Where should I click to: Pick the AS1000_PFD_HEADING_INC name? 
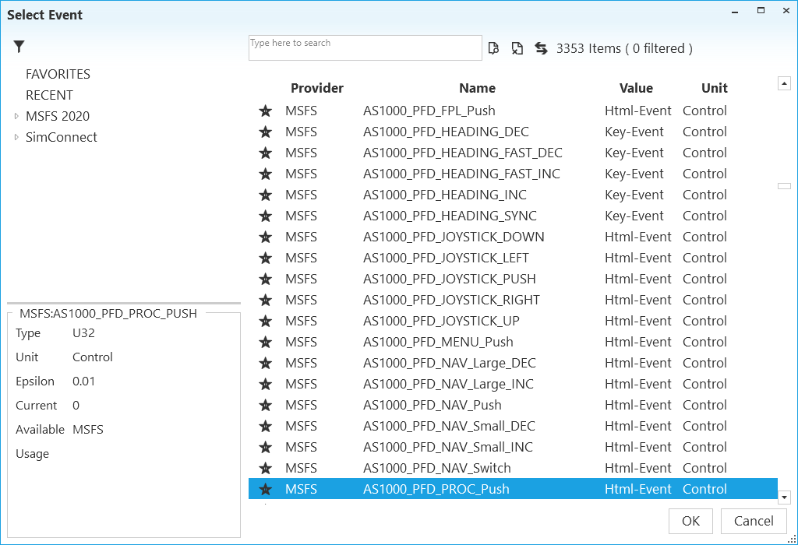[x=445, y=195]
